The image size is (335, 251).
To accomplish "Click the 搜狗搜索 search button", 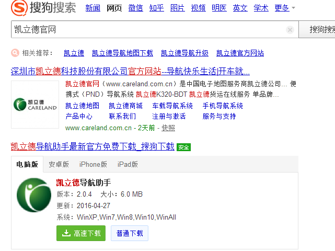I will click(317, 29).
